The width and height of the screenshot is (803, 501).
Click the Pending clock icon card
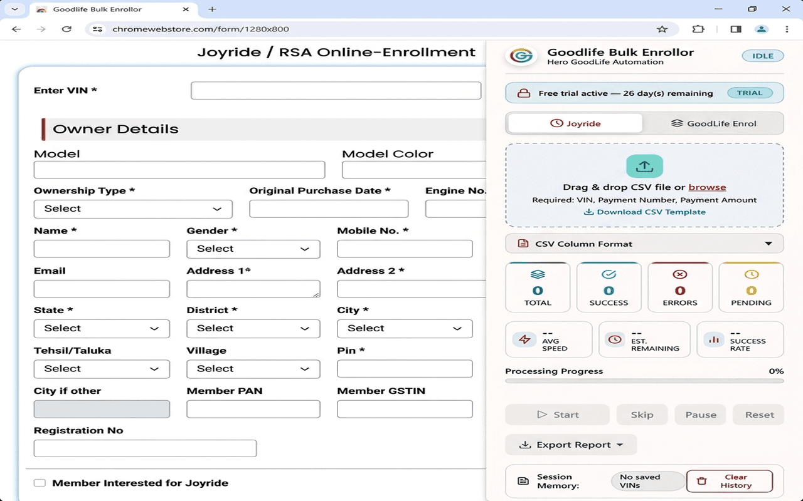click(x=751, y=287)
